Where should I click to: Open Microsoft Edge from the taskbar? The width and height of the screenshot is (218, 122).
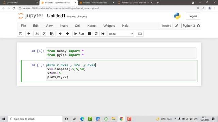click(x=82, y=119)
